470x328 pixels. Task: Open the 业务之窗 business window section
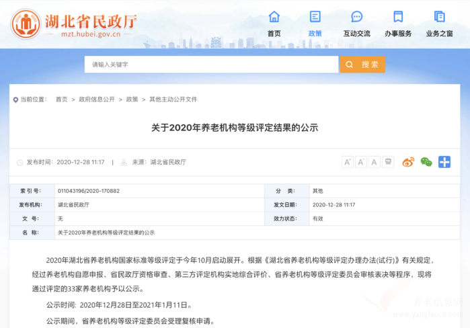439,24
